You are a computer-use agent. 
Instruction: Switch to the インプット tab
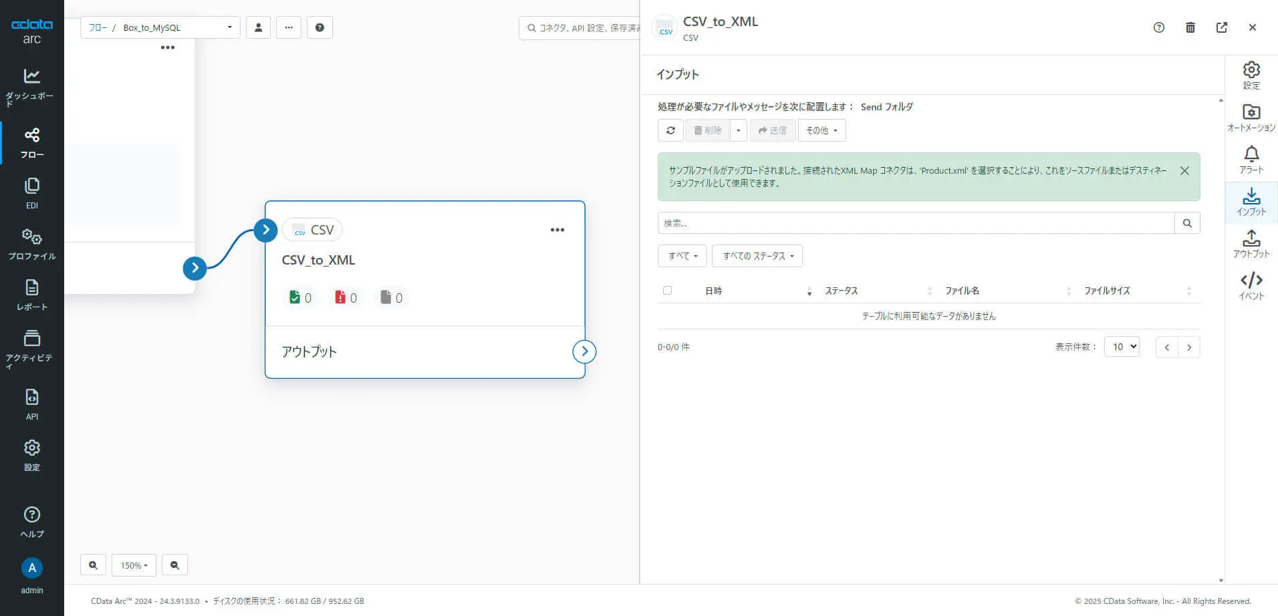(1251, 202)
